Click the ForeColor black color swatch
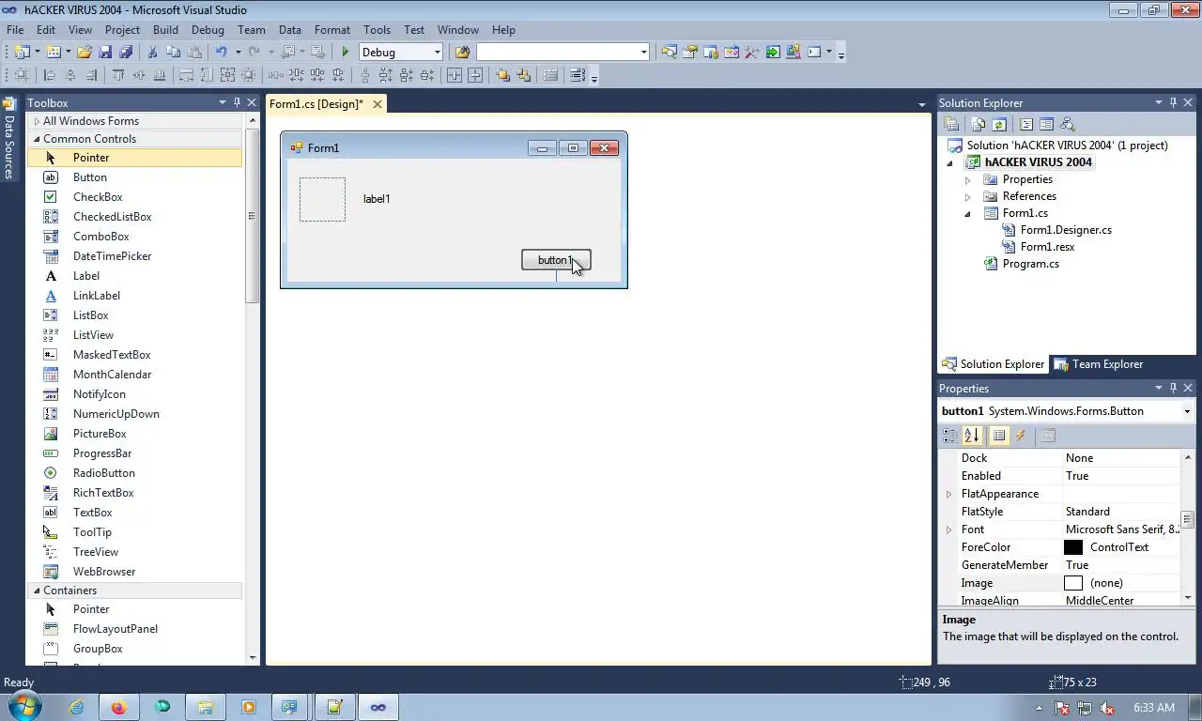Image resolution: width=1202 pixels, height=721 pixels. tap(1073, 547)
